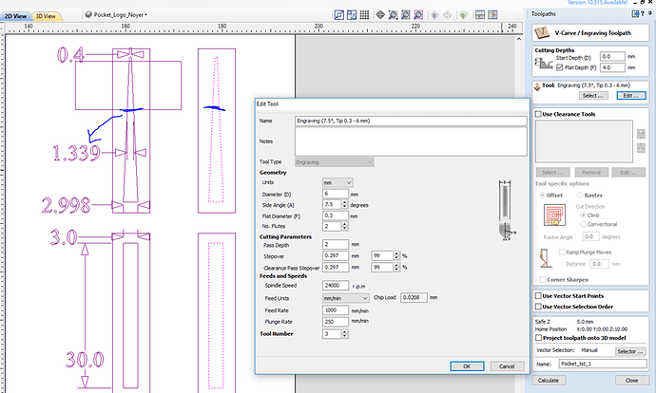The image size is (656, 393).
Task: Select the Raster radio button
Action: [580, 195]
